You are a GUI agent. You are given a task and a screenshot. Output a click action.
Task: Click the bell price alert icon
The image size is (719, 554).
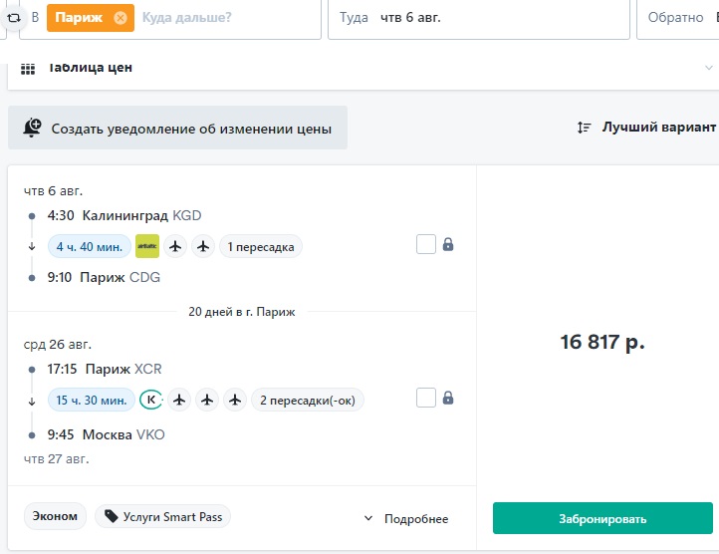32,128
